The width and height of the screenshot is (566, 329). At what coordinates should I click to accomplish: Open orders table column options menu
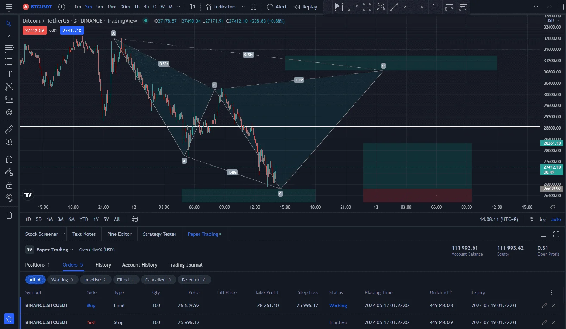(x=552, y=292)
